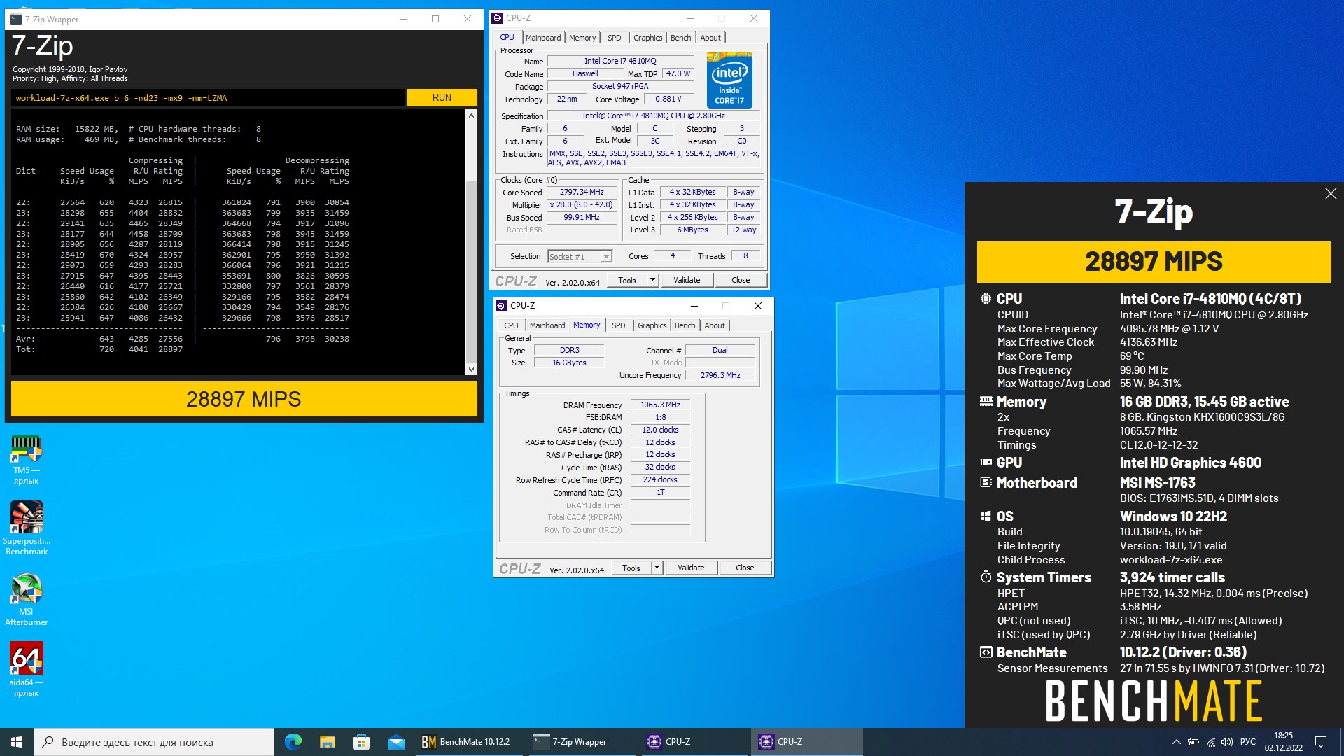This screenshot has height=756, width=1344.
Task: Open Microsoft Edge from taskbar
Action: point(293,742)
